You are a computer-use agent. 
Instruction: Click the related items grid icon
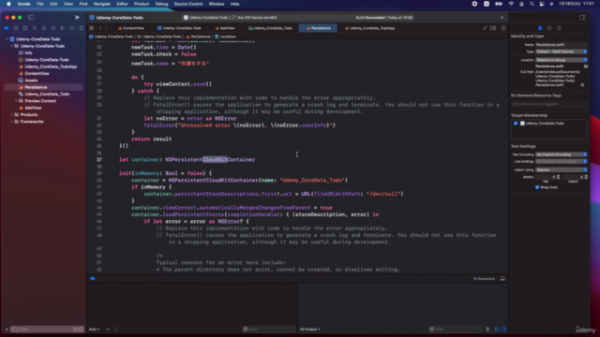coord(92,28)
